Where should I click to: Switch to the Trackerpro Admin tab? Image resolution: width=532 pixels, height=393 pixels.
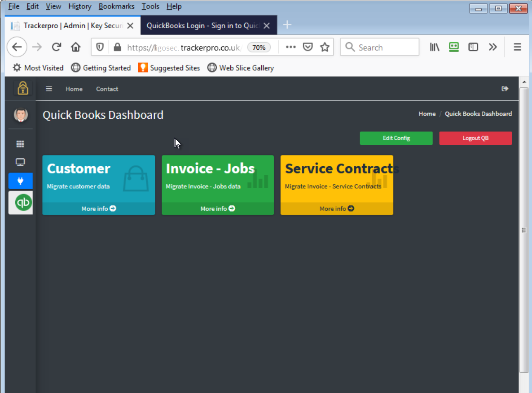point(73,26)
